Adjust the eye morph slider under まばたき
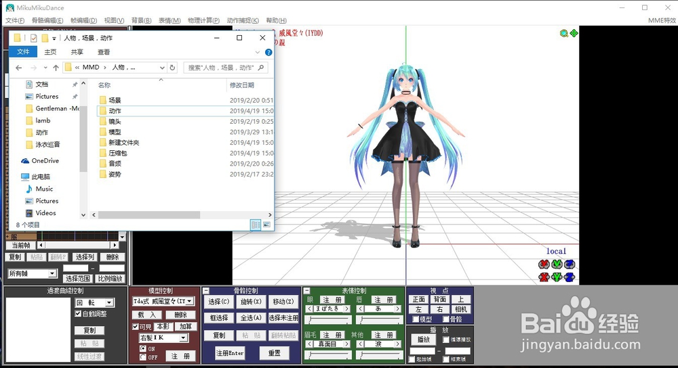Screen dimensions: 678x368 [327, 320]
